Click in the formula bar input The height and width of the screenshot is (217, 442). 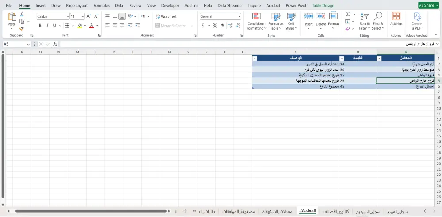[247, 44]
